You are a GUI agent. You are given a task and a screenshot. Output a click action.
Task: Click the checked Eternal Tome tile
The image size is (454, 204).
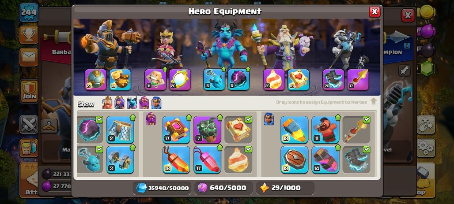238,130
